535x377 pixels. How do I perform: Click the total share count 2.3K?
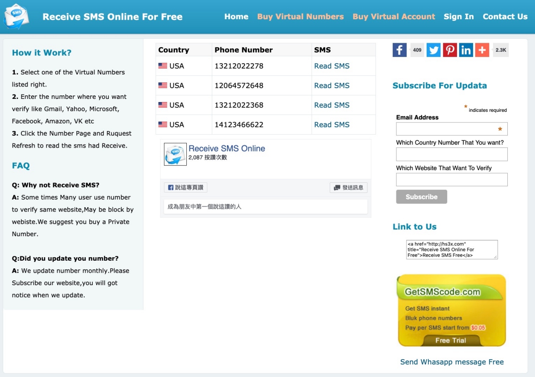click(501, 50)
